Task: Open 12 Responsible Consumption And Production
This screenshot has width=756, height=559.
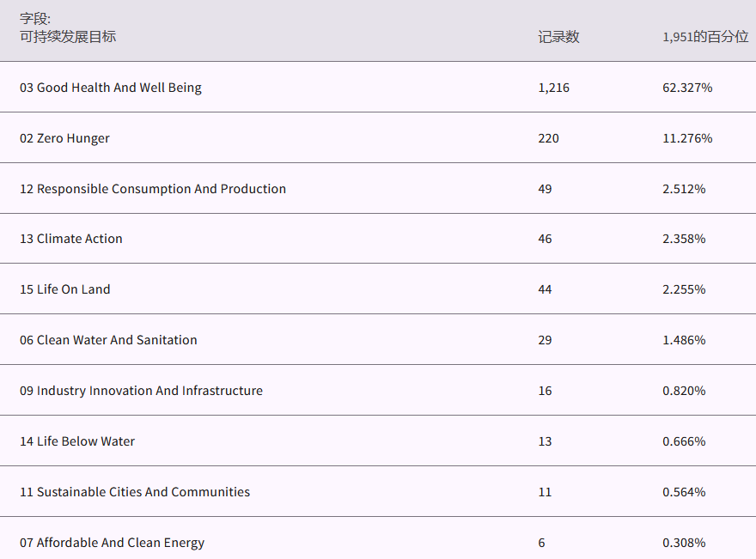Action: point(153,189)
